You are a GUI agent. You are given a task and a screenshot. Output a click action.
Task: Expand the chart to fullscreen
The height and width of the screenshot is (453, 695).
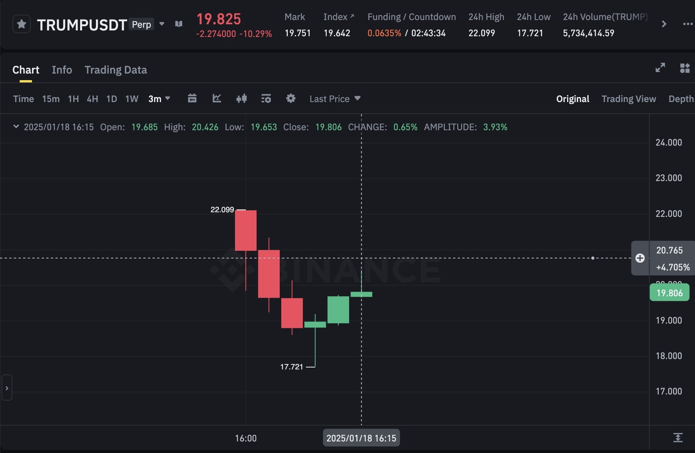coord(660,68)
